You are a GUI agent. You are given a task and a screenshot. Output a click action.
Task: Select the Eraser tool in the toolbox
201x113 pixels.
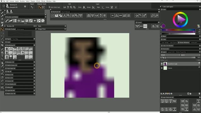tap(2, 25)
